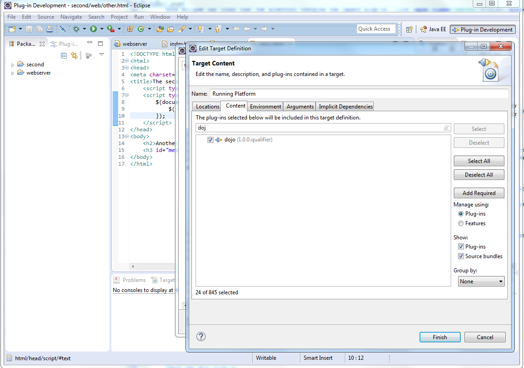Select the Features radio button

coord(461,223)
